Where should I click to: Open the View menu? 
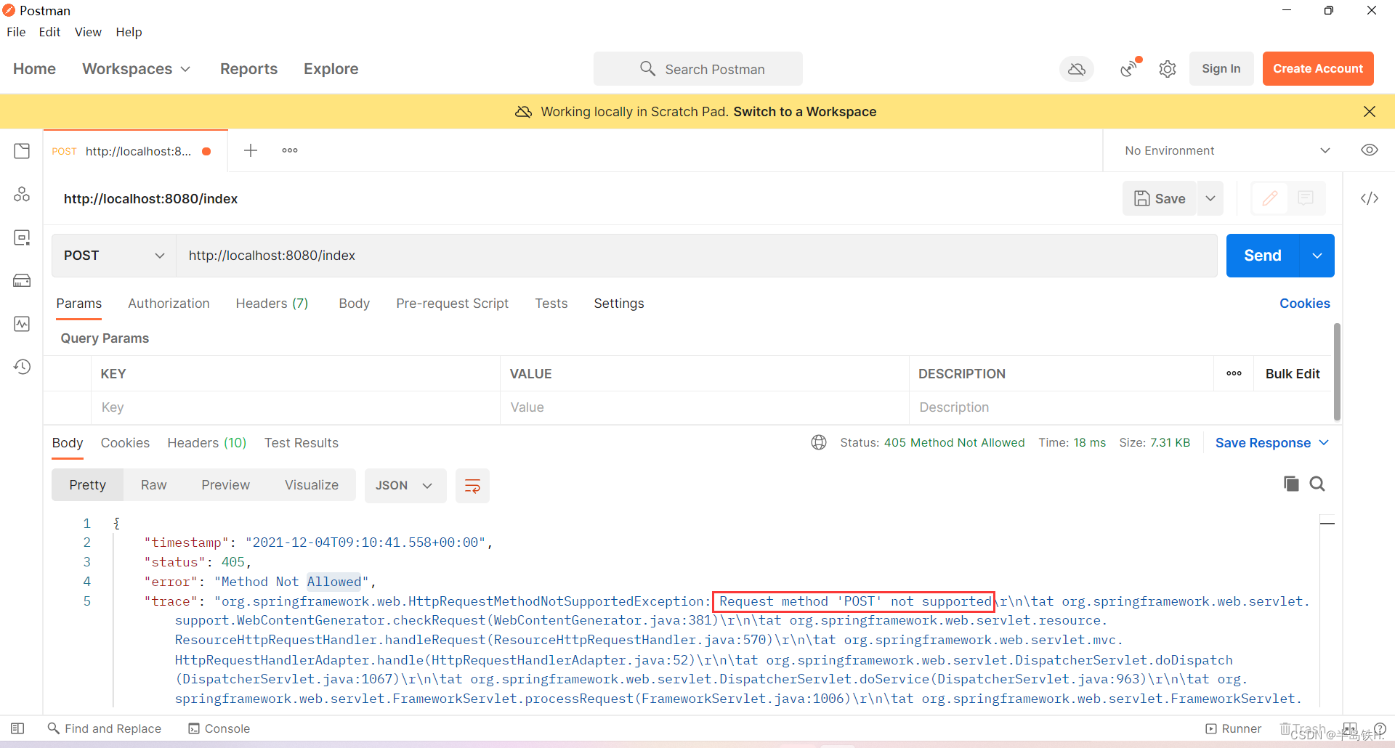click(88, 32)
